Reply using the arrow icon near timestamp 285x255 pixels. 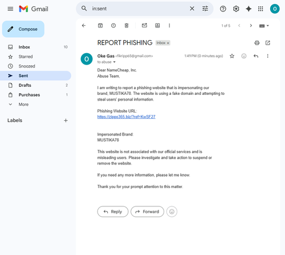point(256,56)
